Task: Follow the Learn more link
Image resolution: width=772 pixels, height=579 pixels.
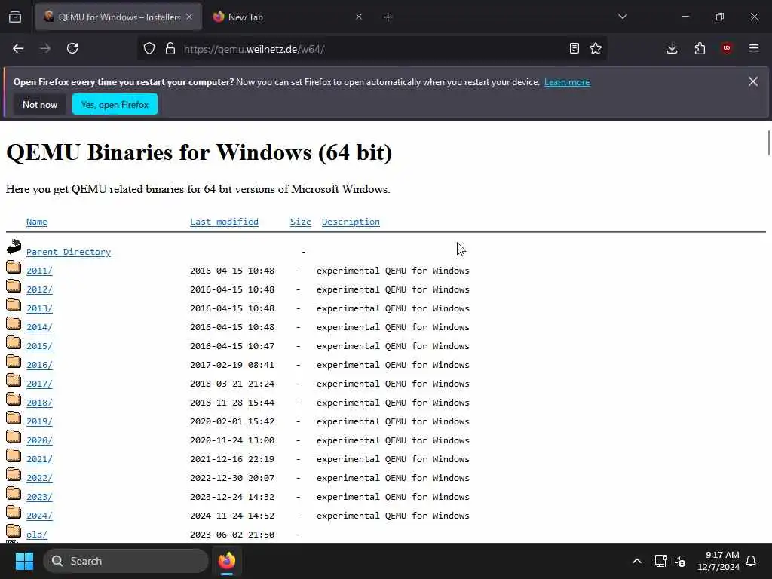Action: tap(567, 82)
